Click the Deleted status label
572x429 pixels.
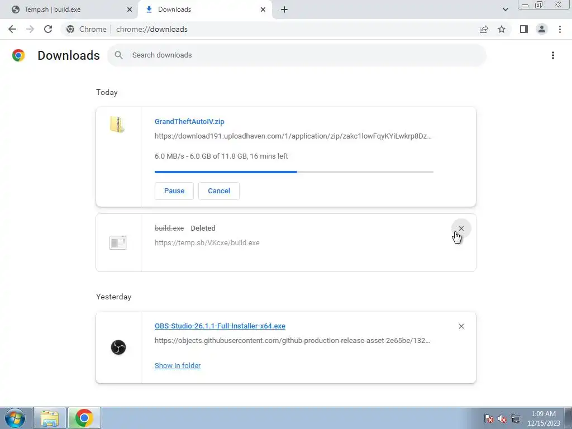(203, 228)
